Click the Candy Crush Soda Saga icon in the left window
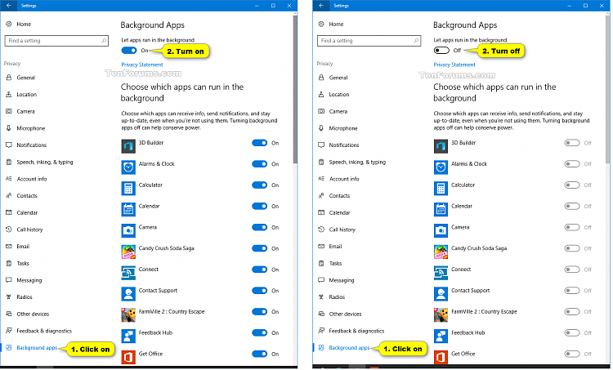 tap(128, 252)
